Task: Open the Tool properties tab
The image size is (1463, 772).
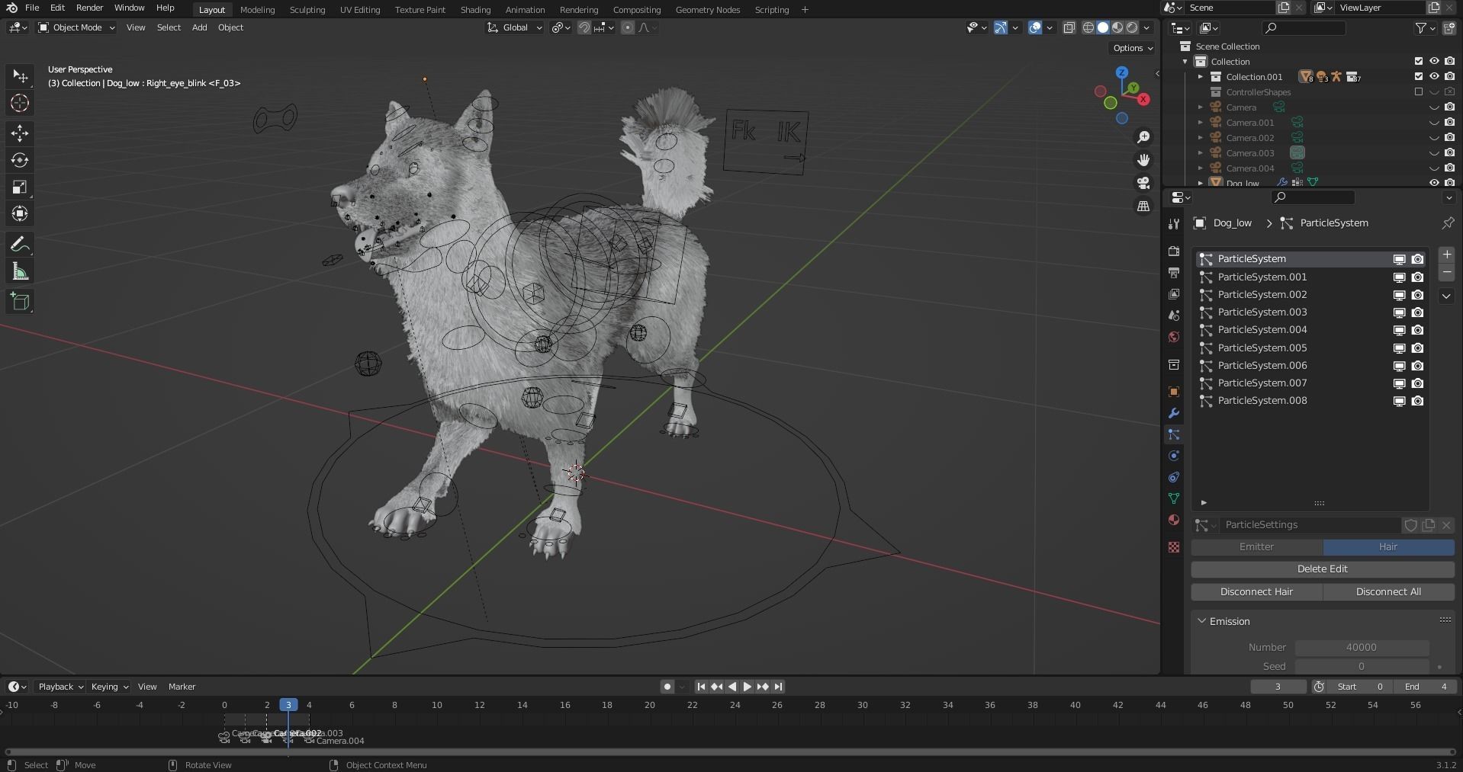Action: pos(1174,223)
